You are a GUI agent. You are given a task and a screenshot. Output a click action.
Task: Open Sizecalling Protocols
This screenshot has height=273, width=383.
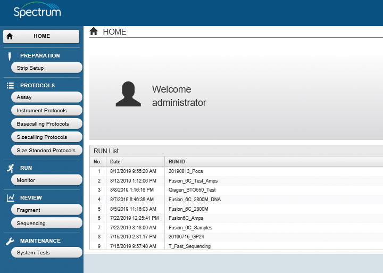click(46, 137)
